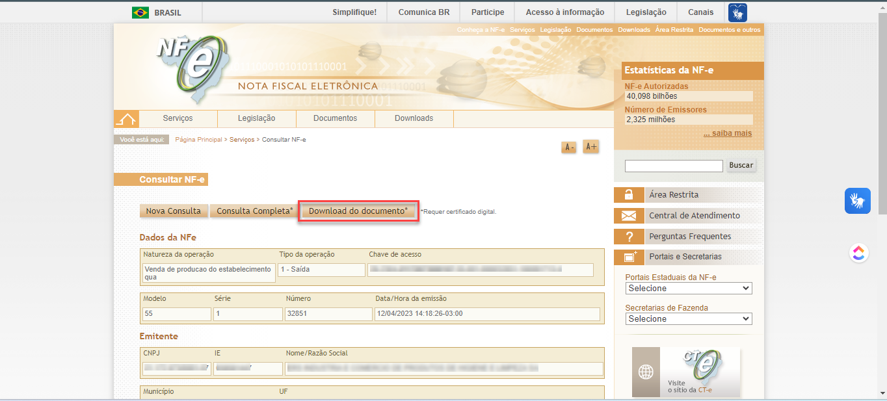887x401 pixels.
Task: Click the padlock icon for Área Restrita
Action: (x=628, y=194)
